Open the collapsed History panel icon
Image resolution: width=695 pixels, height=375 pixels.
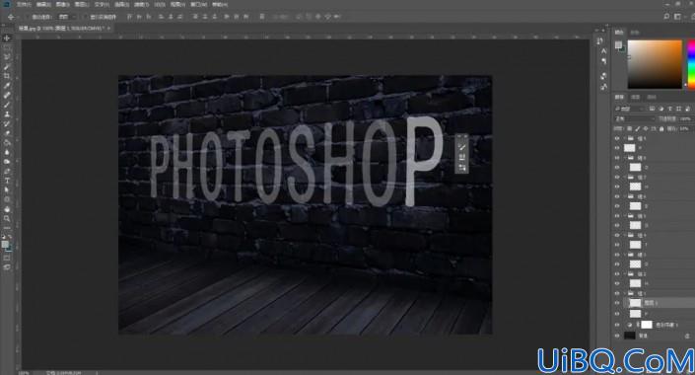point(599,40)
